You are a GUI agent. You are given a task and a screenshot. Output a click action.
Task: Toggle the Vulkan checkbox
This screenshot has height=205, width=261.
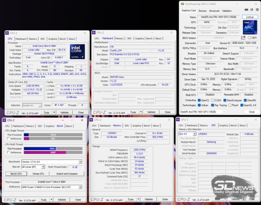199,105
